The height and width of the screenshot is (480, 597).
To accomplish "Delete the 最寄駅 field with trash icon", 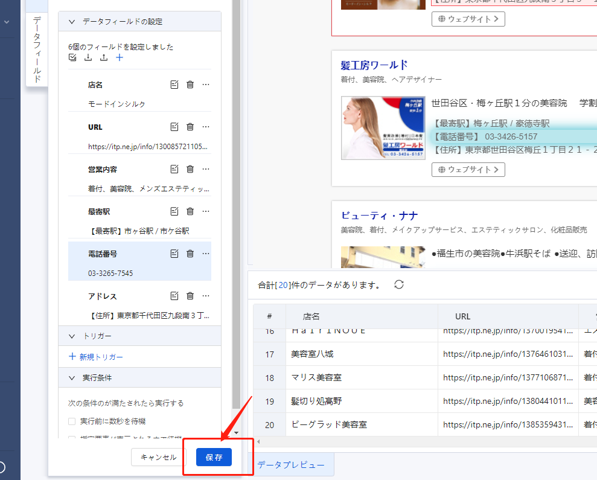I will point(190,211).
